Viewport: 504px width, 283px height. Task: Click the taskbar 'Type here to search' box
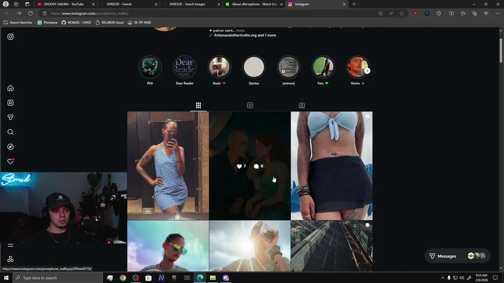point(57,278)
